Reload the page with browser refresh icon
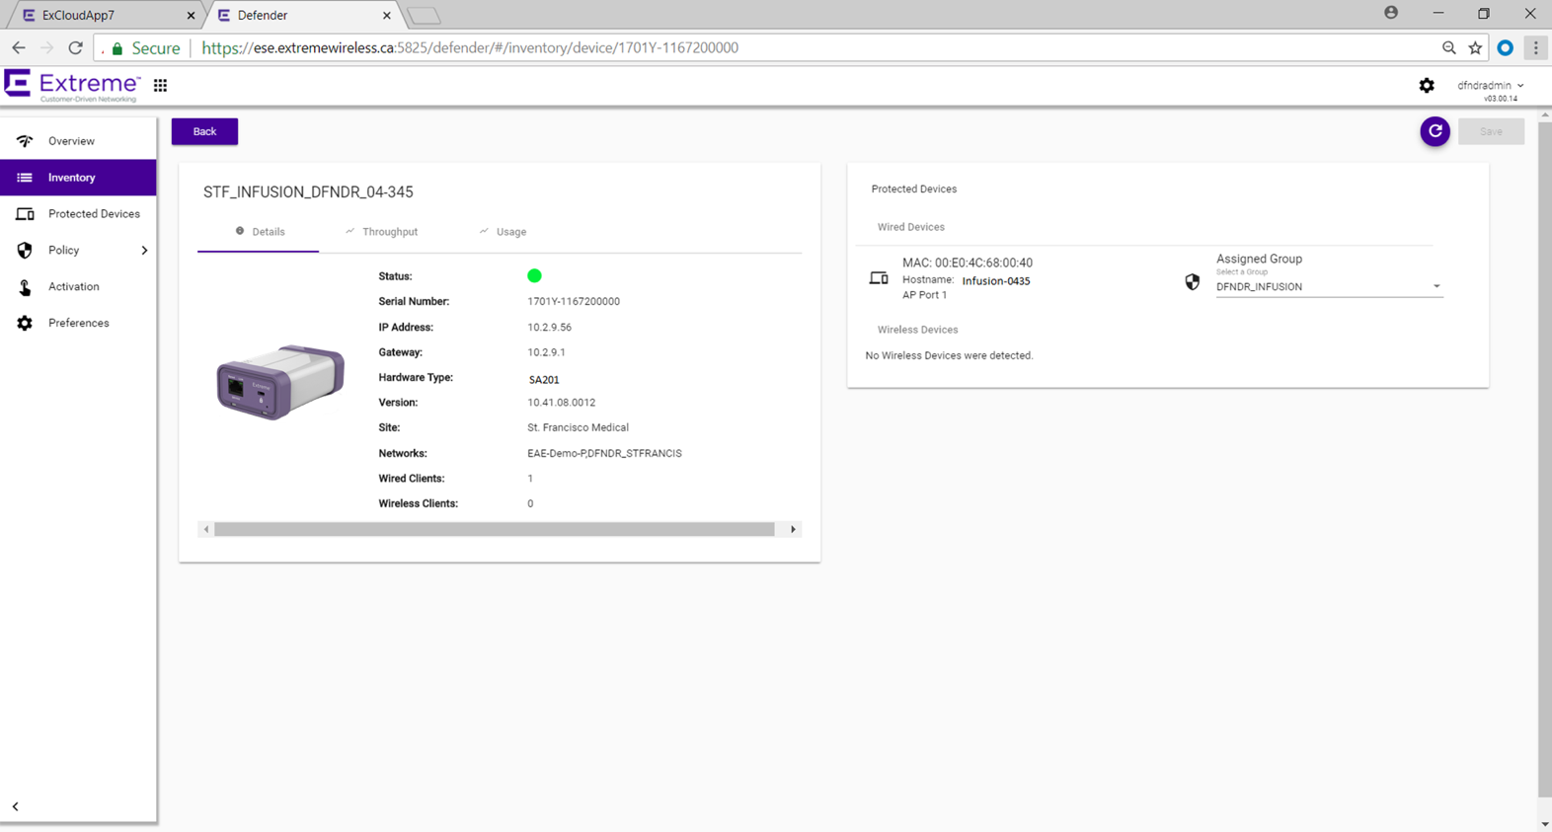Image resolution: width=1552 pixels, height=832 pixels. (x=75, y=47)
